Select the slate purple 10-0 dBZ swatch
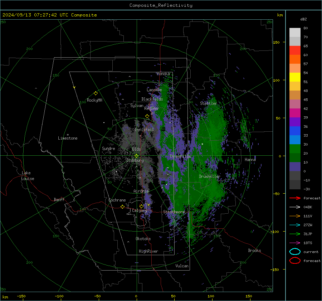The height and width of the screenshot is (301, 322). (x=295, y=167)
